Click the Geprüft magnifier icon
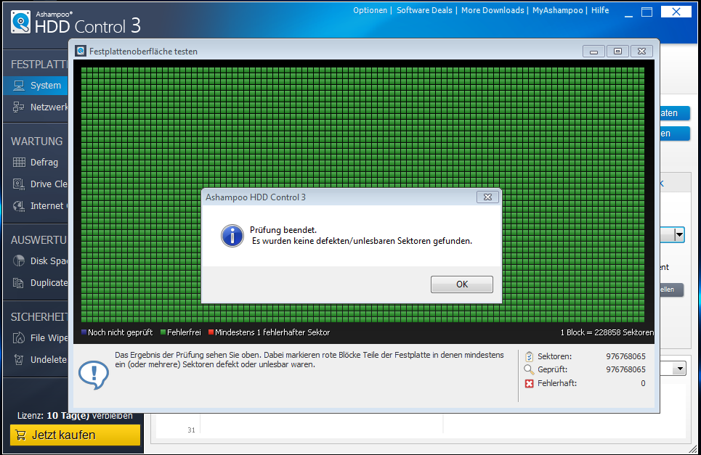The width and height of the screenshot is (701, 455). click(x=529, y=369)
